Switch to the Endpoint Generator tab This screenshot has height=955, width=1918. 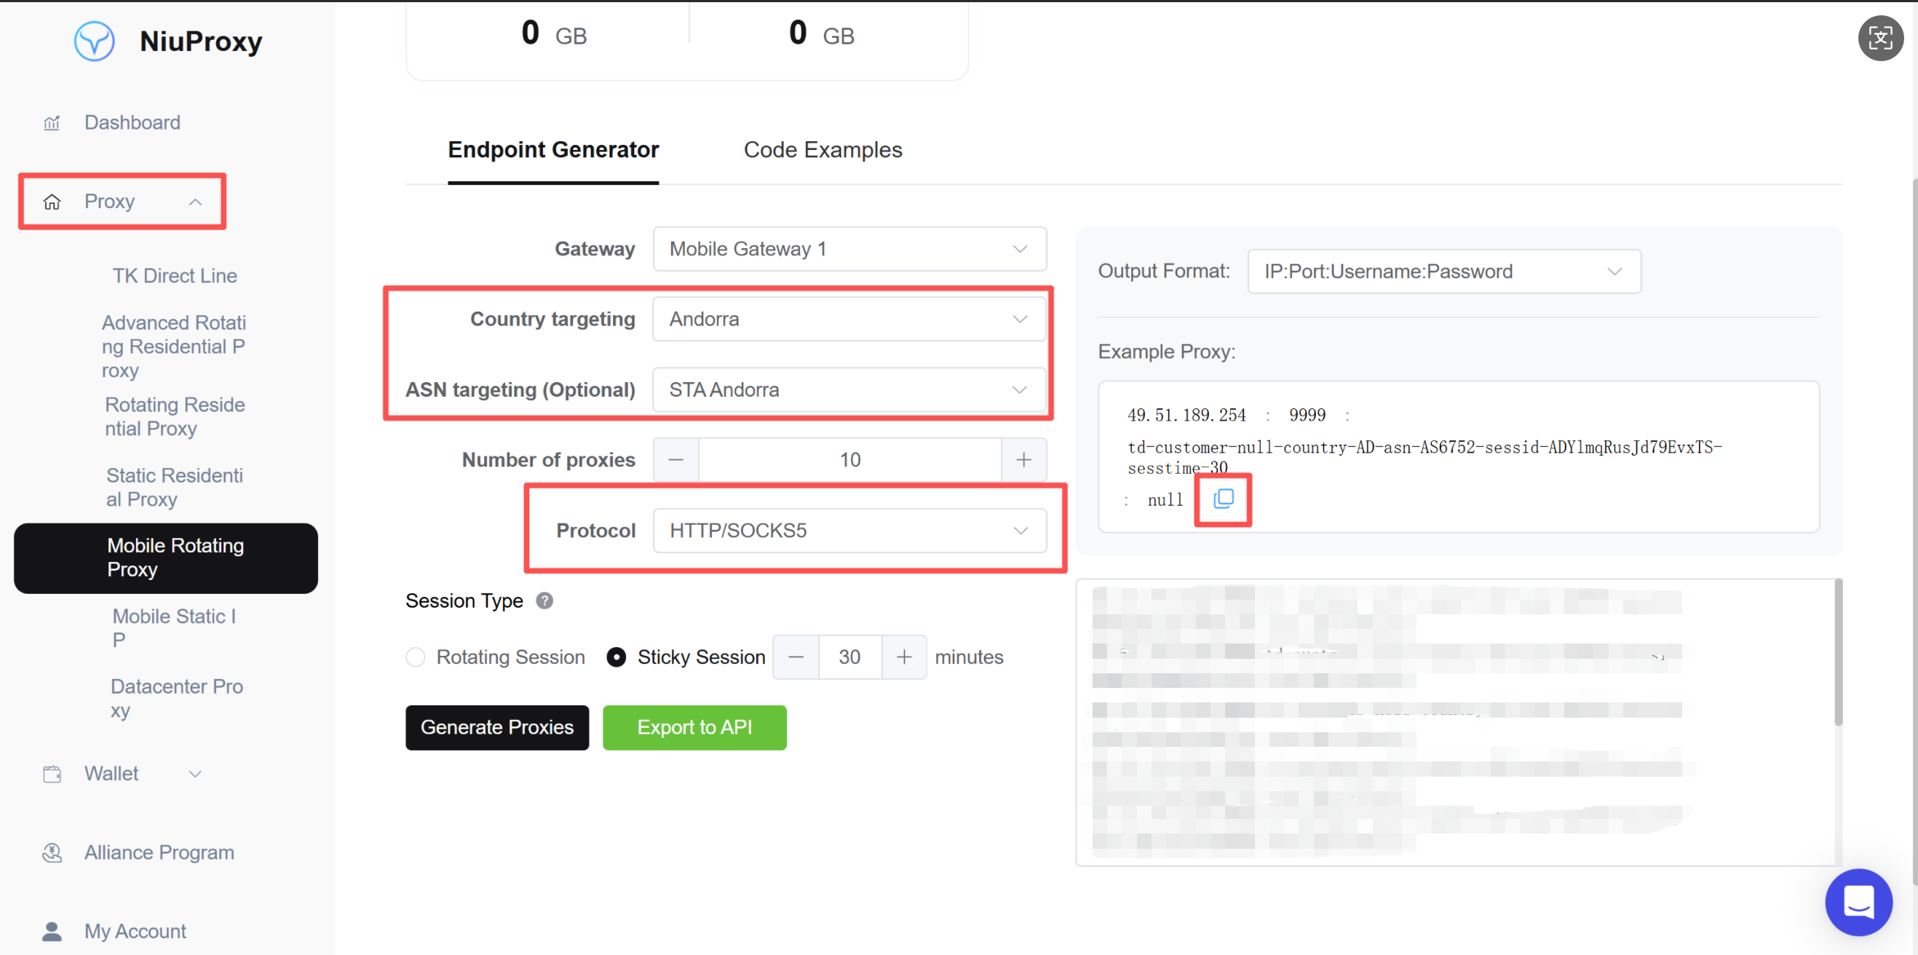[x=553, y=151]
